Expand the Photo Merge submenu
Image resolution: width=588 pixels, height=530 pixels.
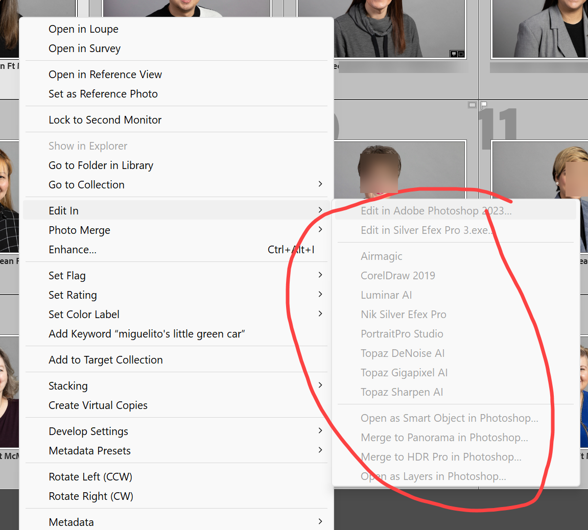79,230
